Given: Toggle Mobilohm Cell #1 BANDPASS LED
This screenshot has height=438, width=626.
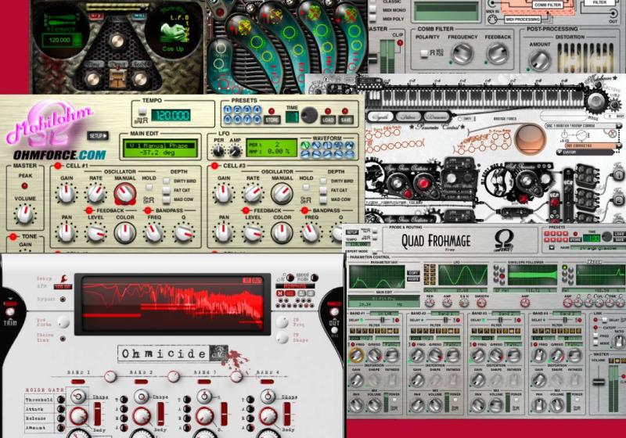Looking at the screenshot, I should click(x=148, y=210).
